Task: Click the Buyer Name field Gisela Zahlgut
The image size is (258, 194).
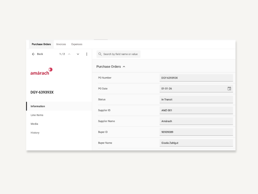Action: tap(196, 143)
